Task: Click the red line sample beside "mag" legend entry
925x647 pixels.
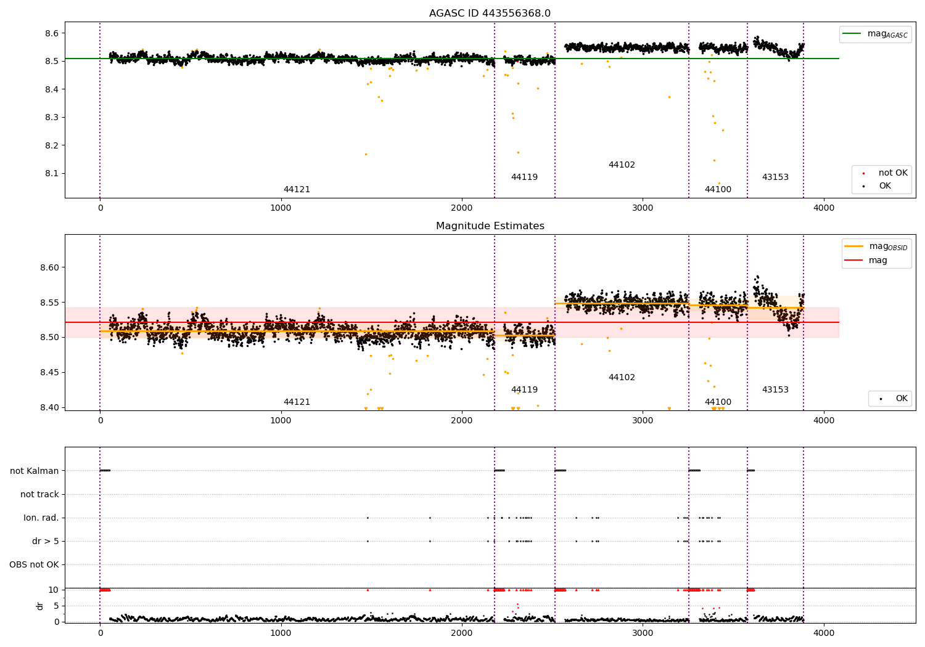Action: click(x=853, y=260)
